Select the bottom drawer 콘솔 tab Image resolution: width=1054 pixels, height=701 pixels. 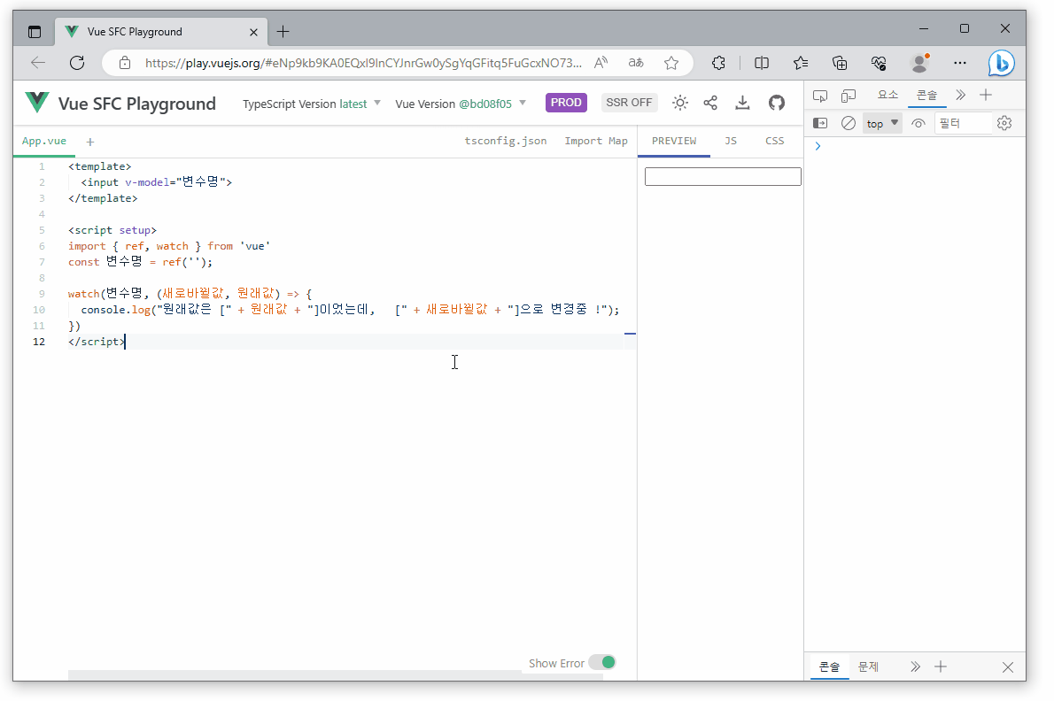830,666
